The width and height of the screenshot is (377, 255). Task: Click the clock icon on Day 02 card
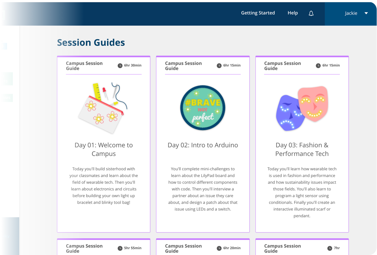click(x=219, y=66)
